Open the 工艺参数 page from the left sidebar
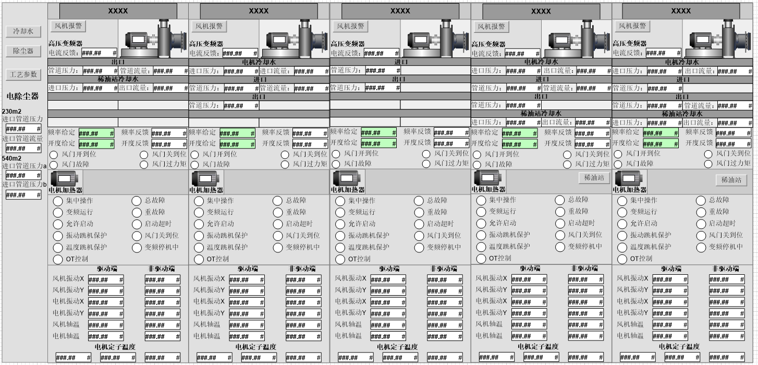 (x=23, y=75)
